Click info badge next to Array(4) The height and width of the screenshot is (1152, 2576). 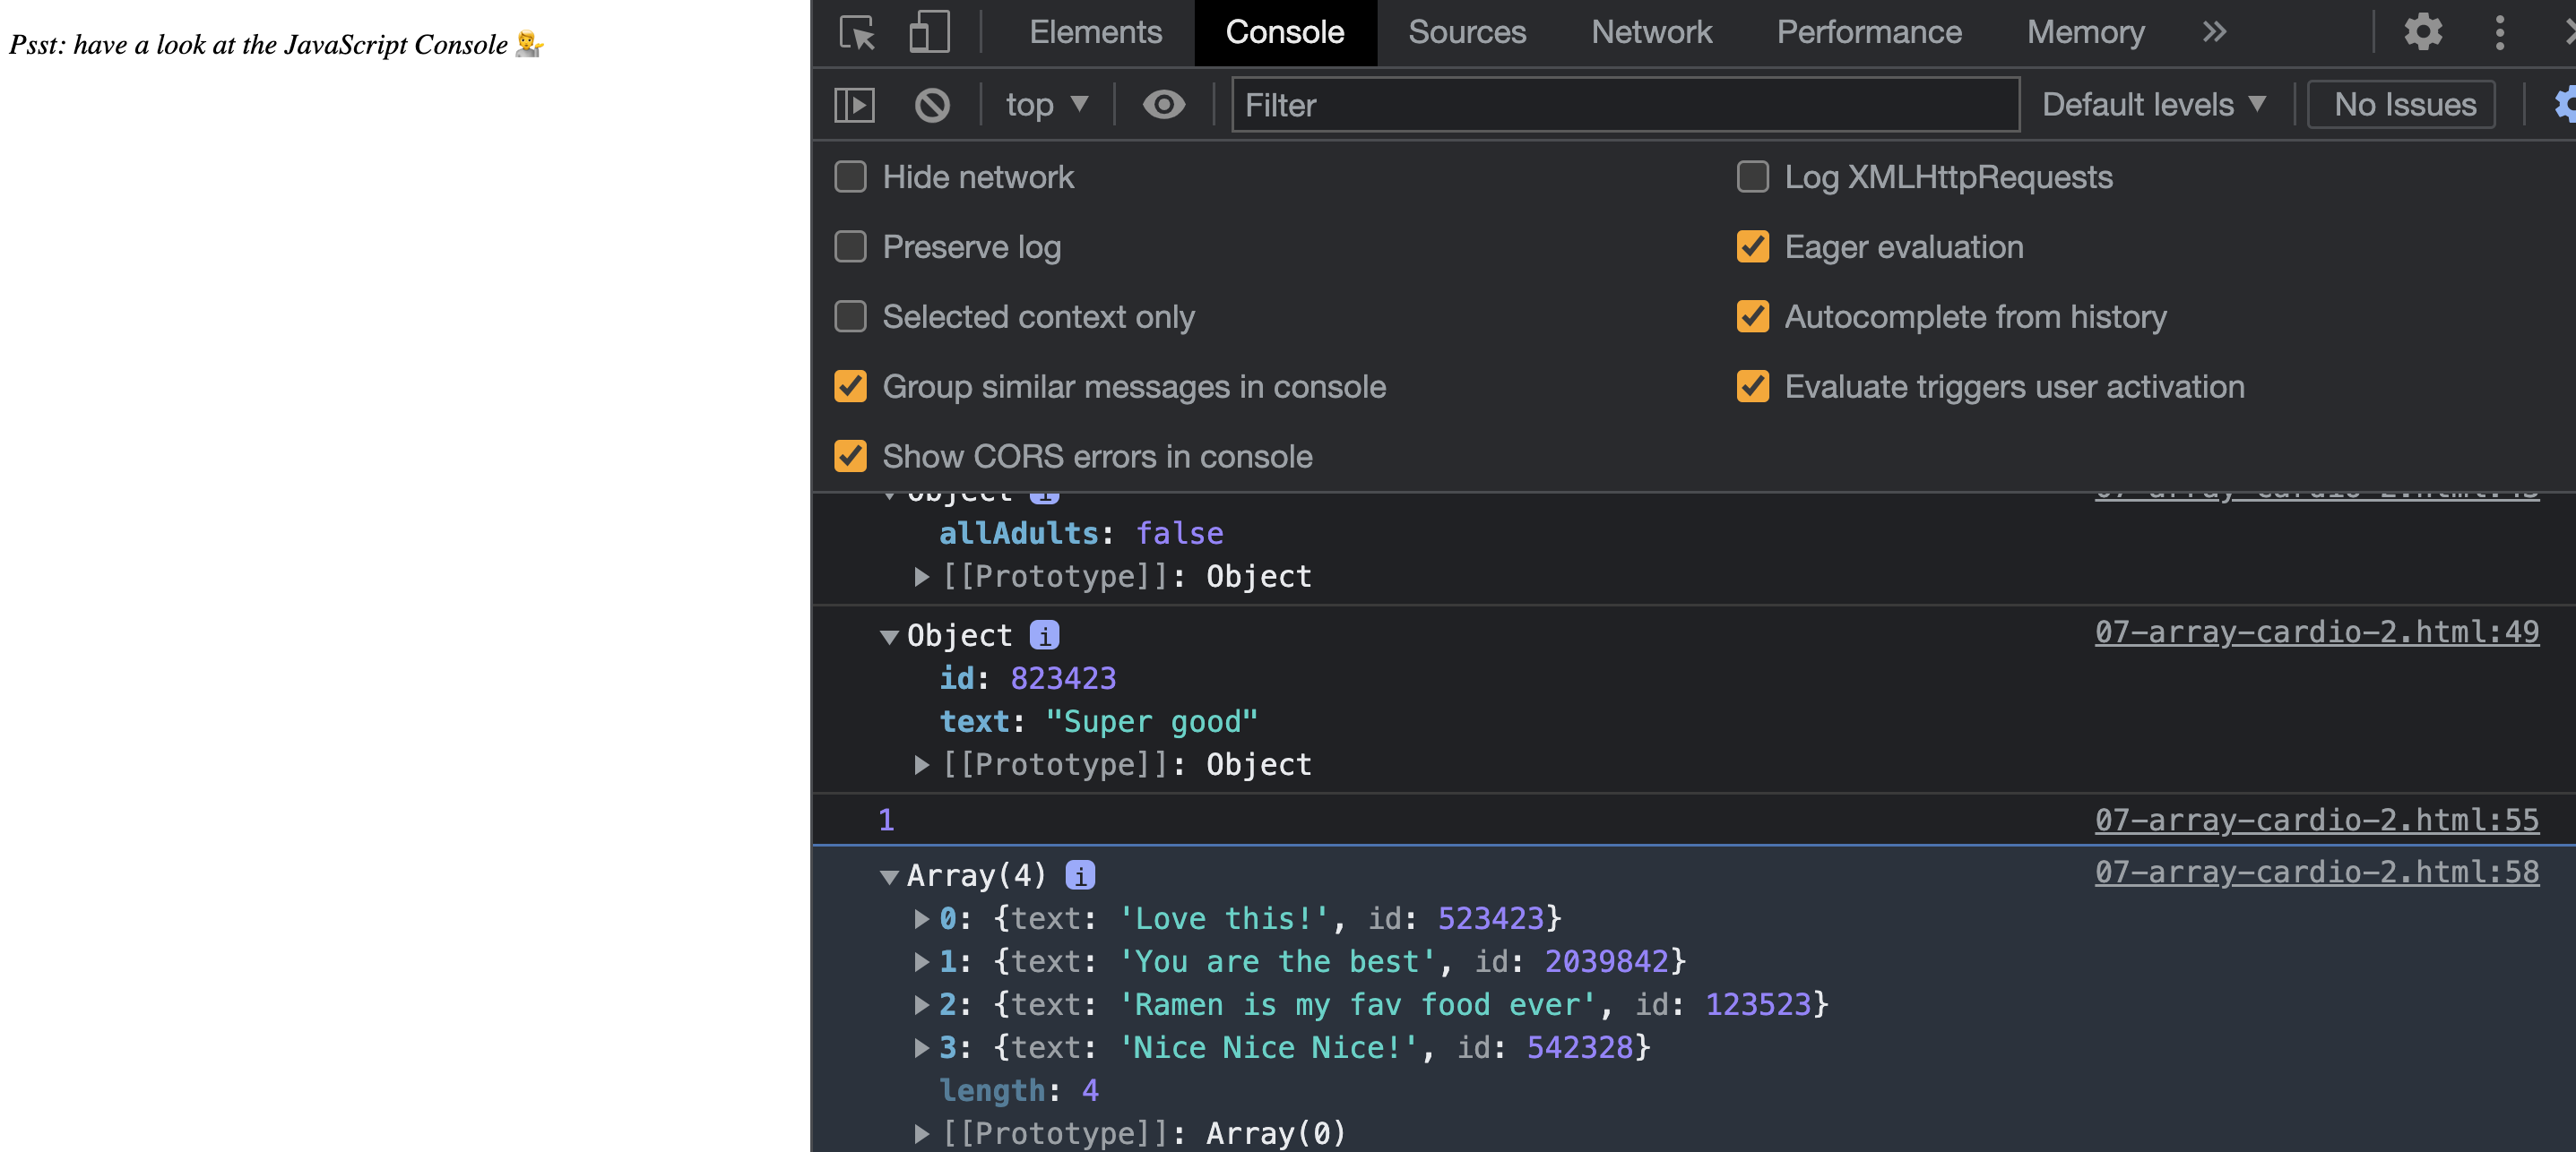pos(1080,875)
